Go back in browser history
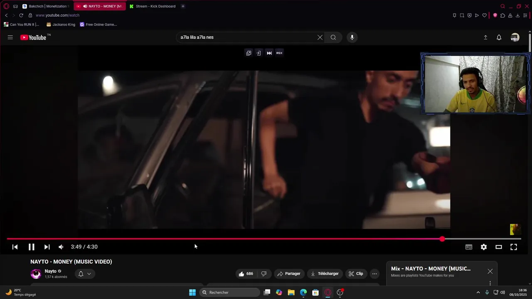 [x=6, y=15]
